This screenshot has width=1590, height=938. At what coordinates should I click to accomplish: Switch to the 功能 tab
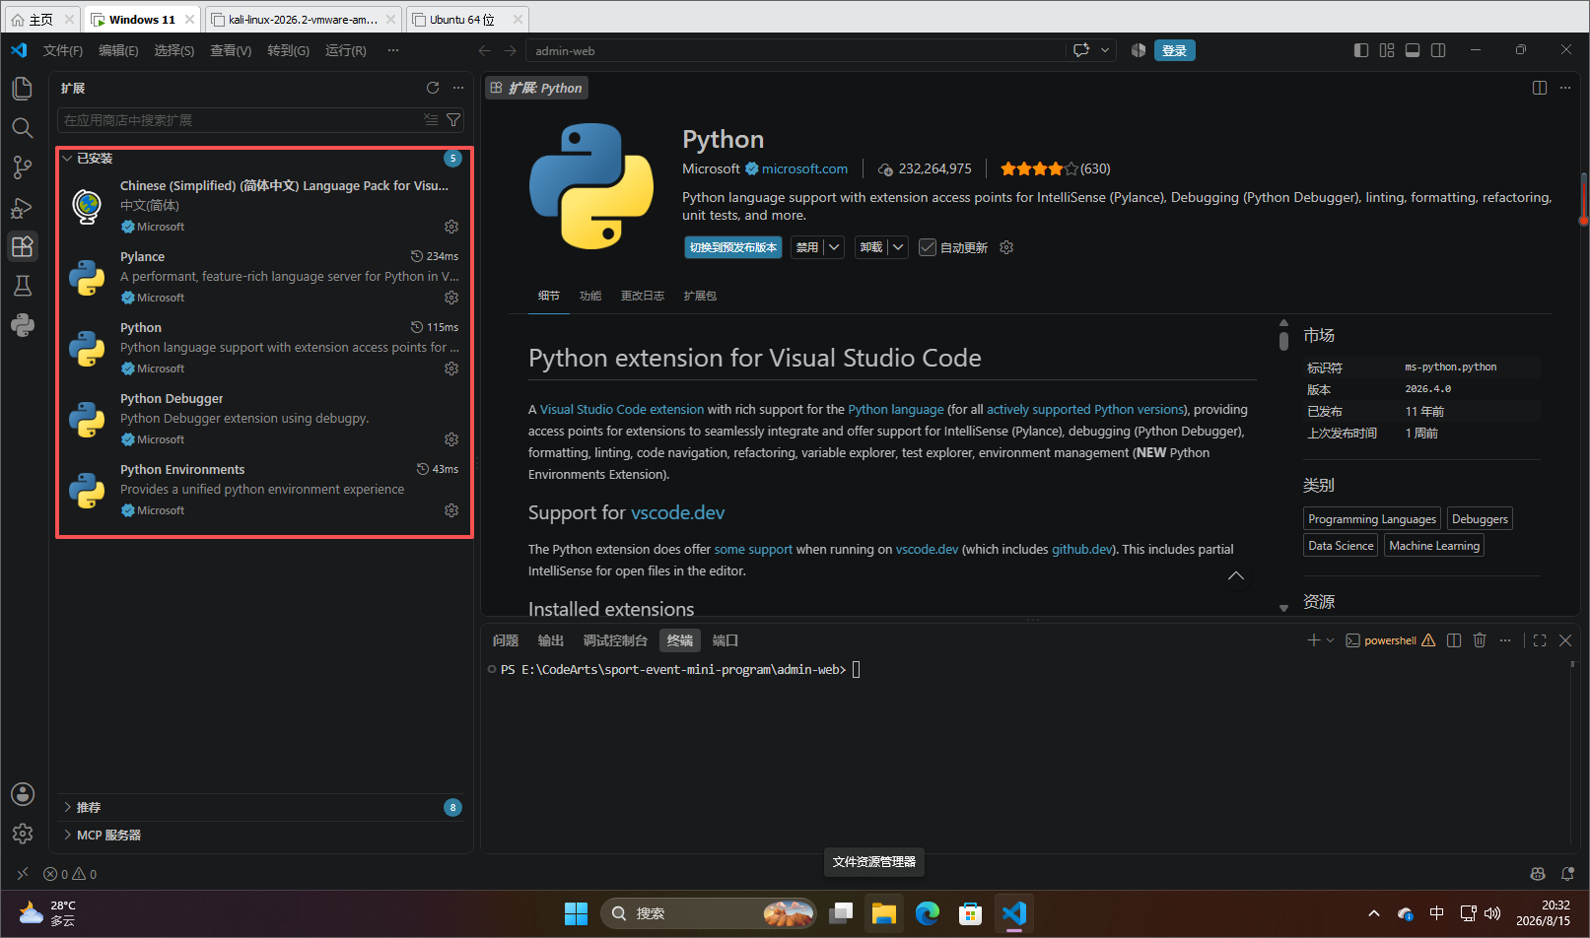pyautogui.click(x=590, y=296)
